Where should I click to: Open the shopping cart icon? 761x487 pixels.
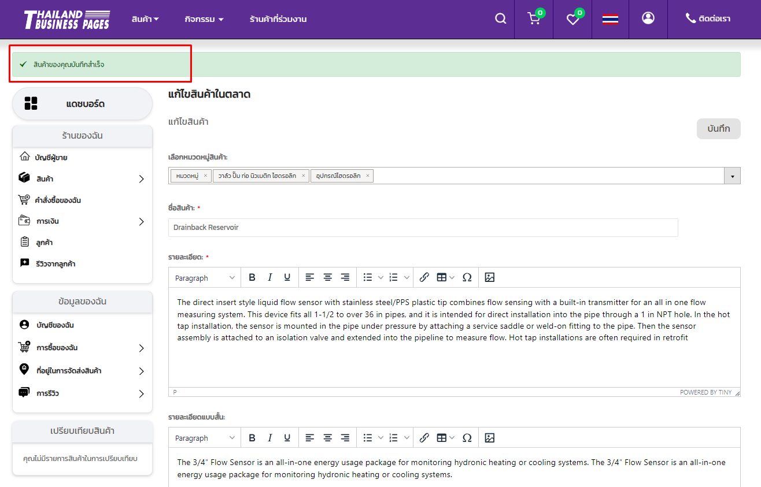(x=534, y=19)
